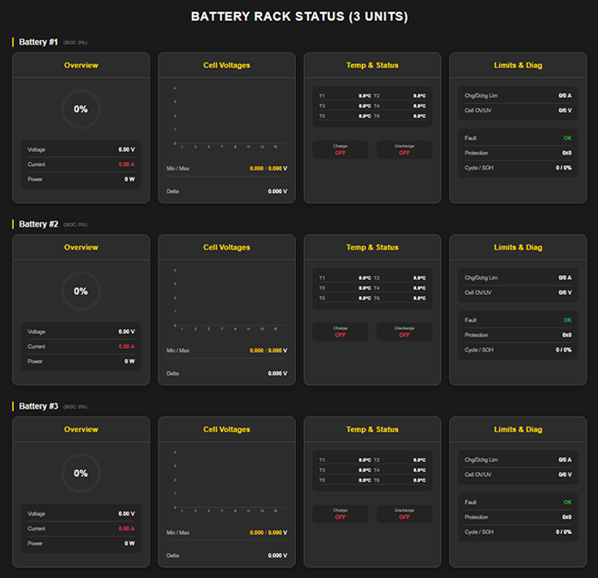The height and width of the screenshot is (578, 598).
Task: Click Battery #3 cell voltages chart
Action: coord(227,481)
